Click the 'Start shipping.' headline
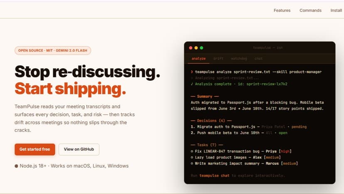The height and width of the screenshot is (194, 344). [x=70, y=89]
